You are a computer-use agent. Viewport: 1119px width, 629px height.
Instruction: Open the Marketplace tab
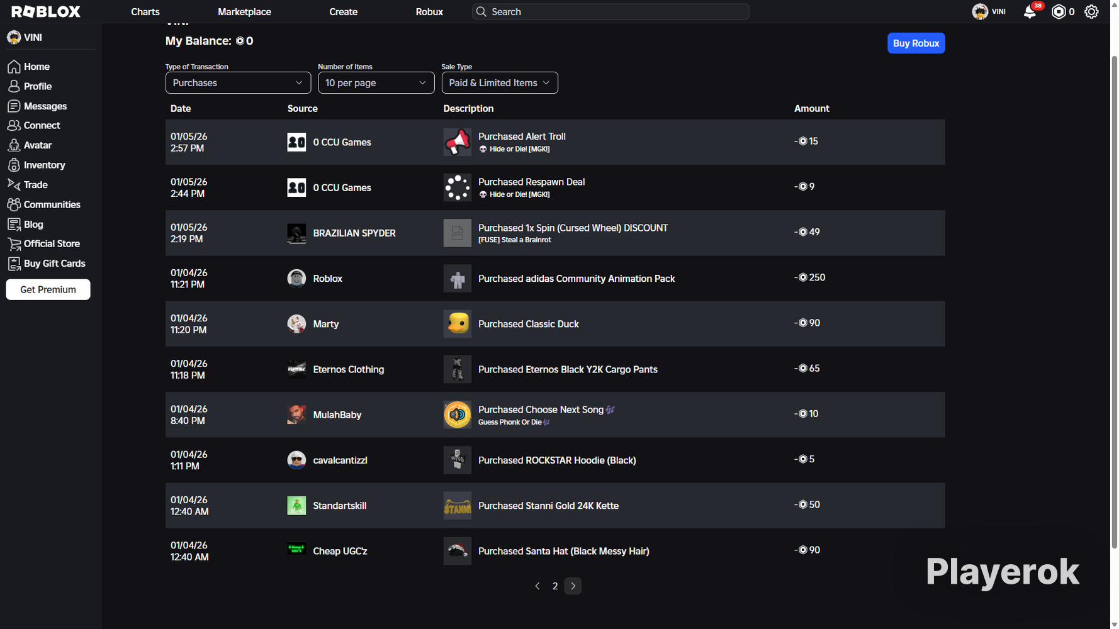coord(244,12)
